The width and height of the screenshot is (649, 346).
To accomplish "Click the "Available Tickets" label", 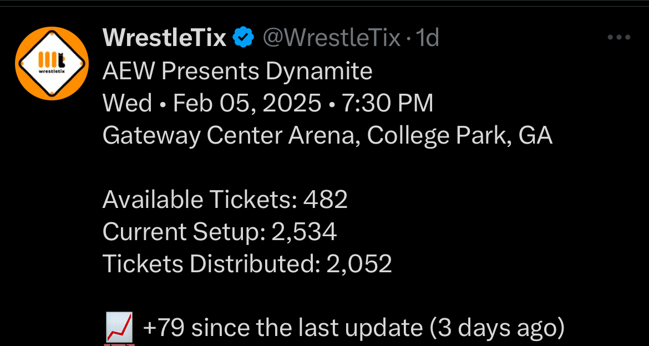I will [199, 200].
